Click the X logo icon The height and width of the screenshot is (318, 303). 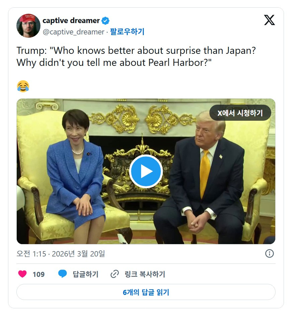tap(269, 20)
